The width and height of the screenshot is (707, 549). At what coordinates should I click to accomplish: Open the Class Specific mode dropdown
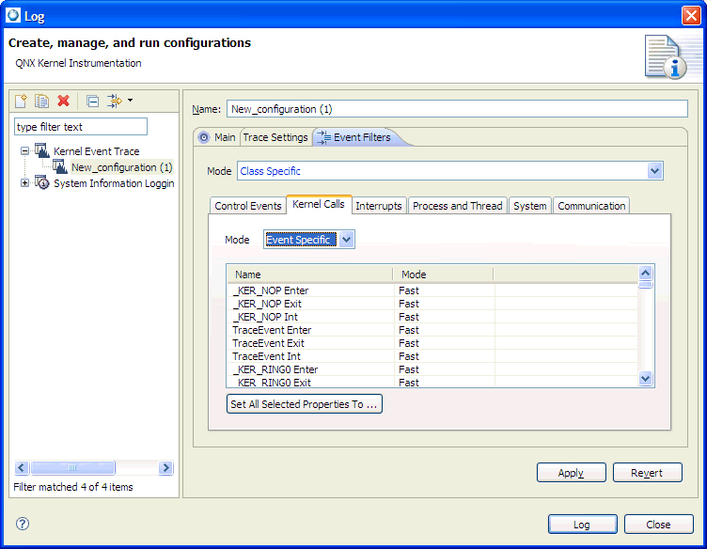point(655,171)
